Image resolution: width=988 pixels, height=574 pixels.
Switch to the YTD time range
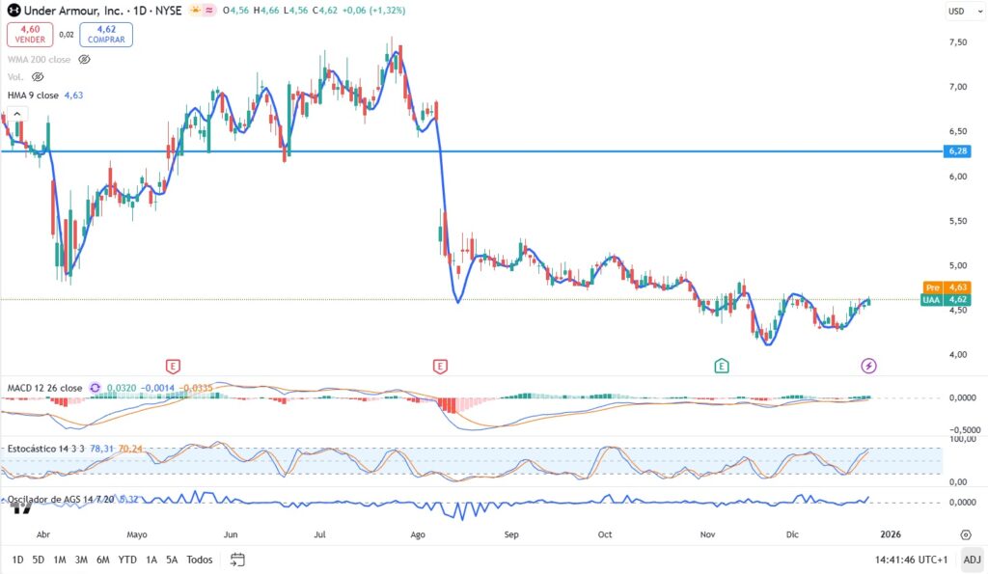pyautogui.click(x=126, y=560)
